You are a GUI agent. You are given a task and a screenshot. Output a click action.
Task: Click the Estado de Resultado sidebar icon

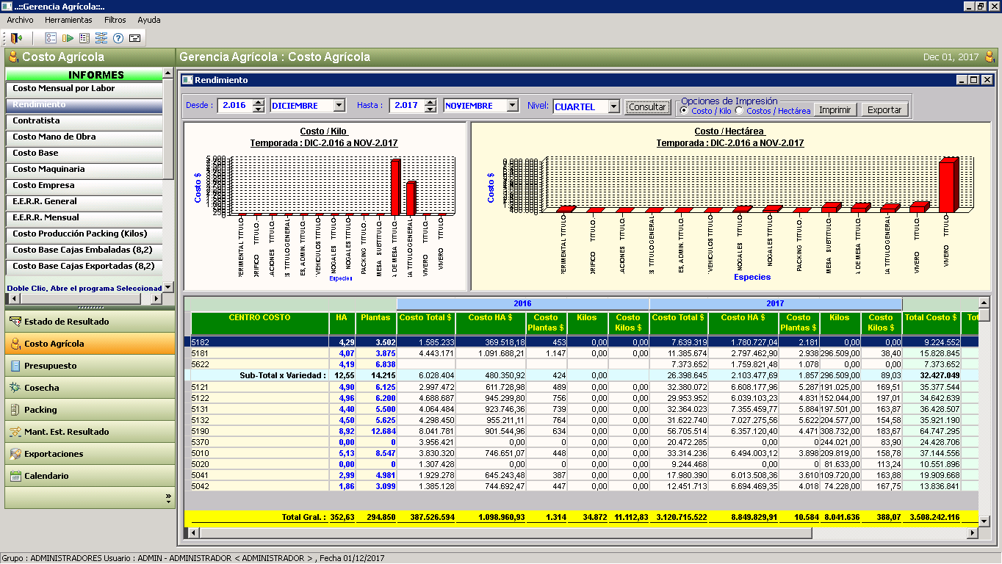(15, 322)
